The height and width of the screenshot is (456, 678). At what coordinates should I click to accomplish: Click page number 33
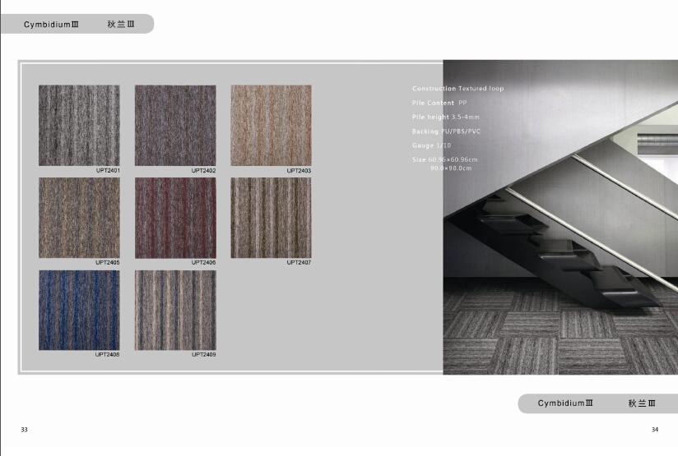pos(24,430)
